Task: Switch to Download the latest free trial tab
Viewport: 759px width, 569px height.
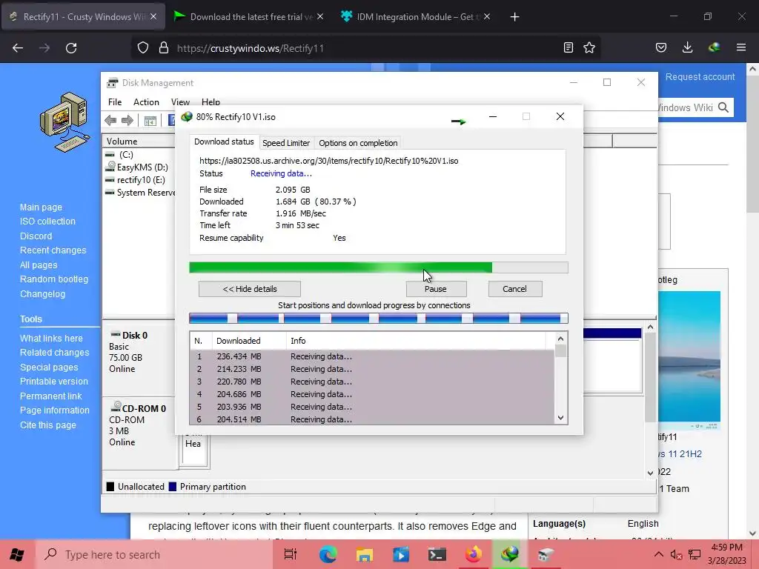Action: pyautogui.click(x=251, y=17)
